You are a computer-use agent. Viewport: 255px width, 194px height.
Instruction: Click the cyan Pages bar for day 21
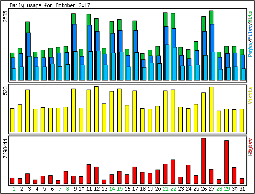tap(167, 63)
